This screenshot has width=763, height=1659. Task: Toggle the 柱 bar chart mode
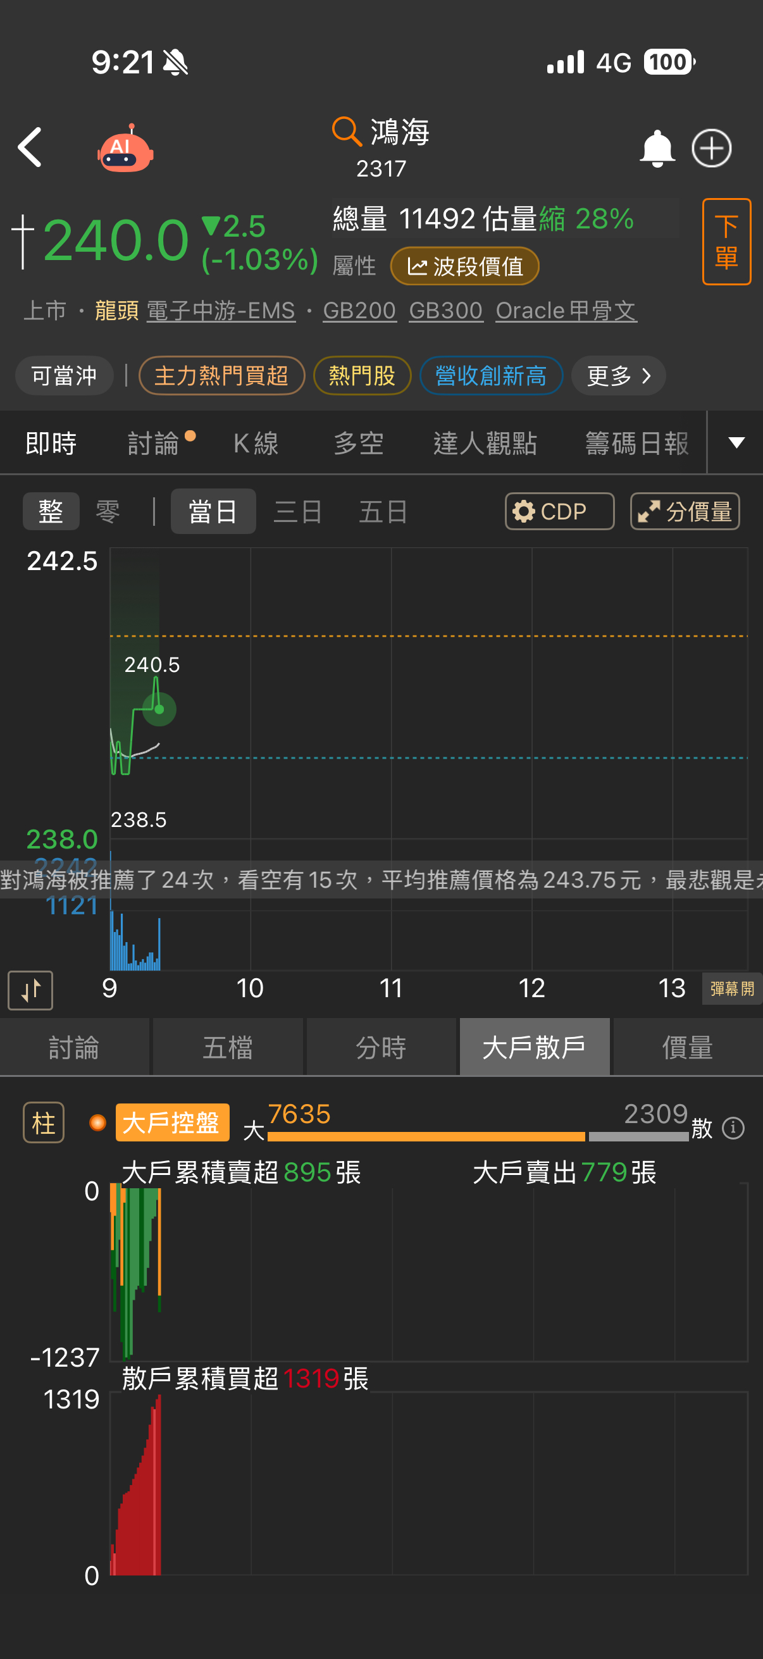(x=44, y=1122)
